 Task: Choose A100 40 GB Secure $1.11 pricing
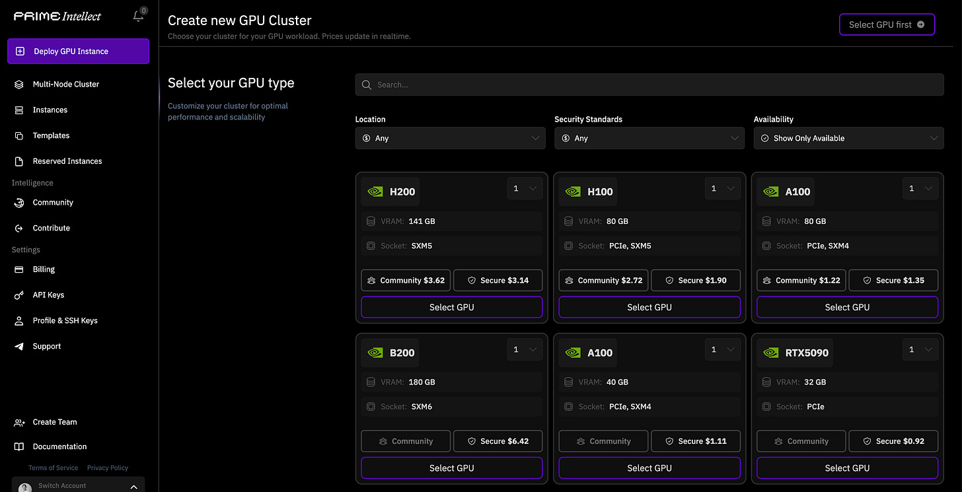coord(696,441)
